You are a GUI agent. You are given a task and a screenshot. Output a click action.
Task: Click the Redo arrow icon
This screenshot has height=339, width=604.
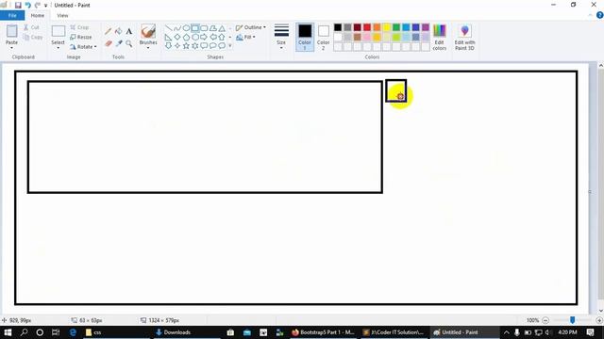[x=38, y=5]
